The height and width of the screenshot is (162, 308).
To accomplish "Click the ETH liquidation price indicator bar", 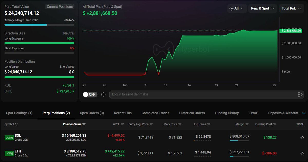I will 202,156.
